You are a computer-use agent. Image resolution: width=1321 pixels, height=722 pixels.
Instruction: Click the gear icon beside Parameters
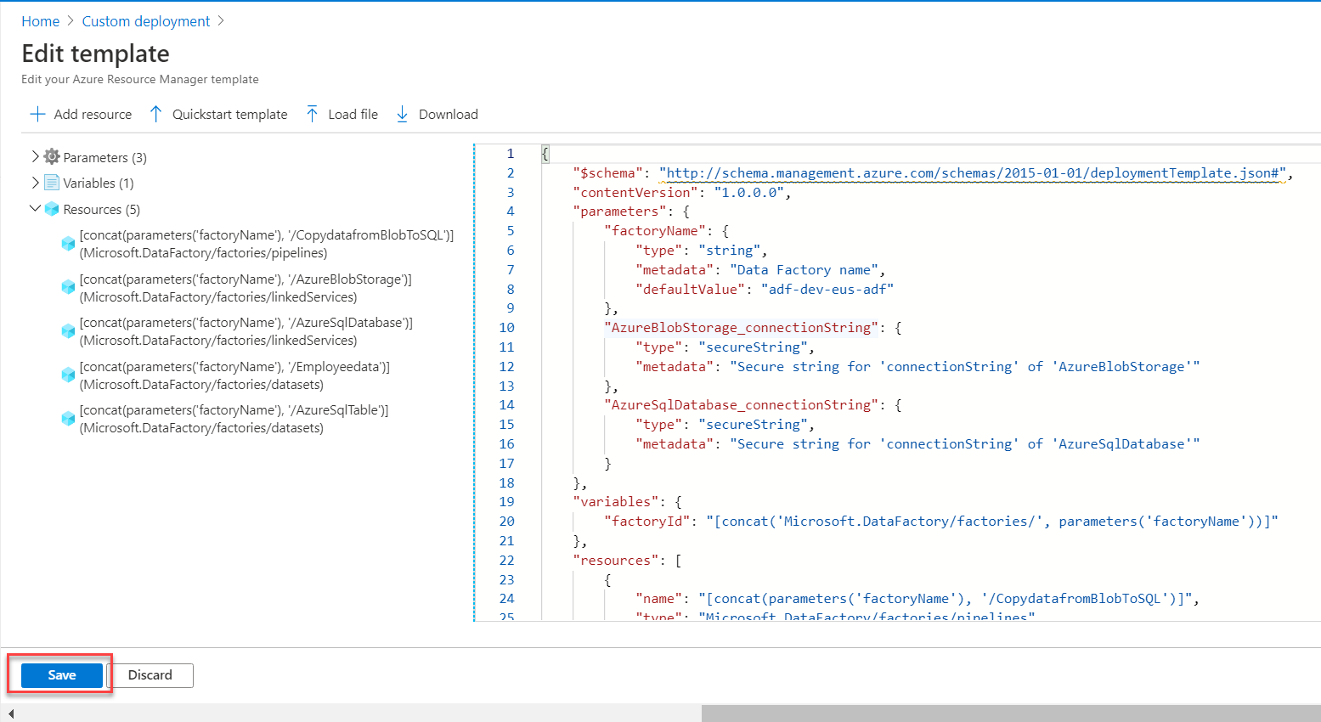pos(51,157)
